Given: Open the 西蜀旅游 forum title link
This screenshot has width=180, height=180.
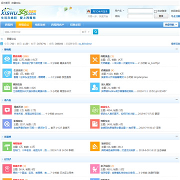Looking at the screenshot, I should [x=106, y=70].
